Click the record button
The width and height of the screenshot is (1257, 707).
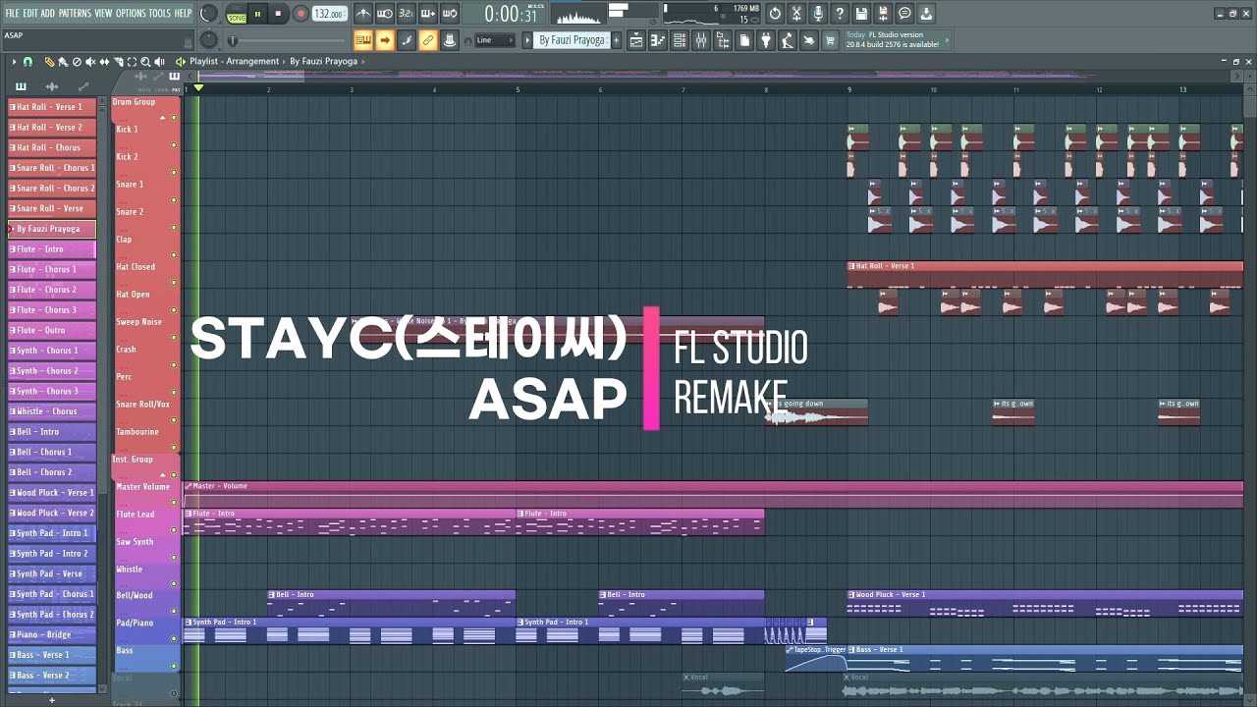point(301,14)
